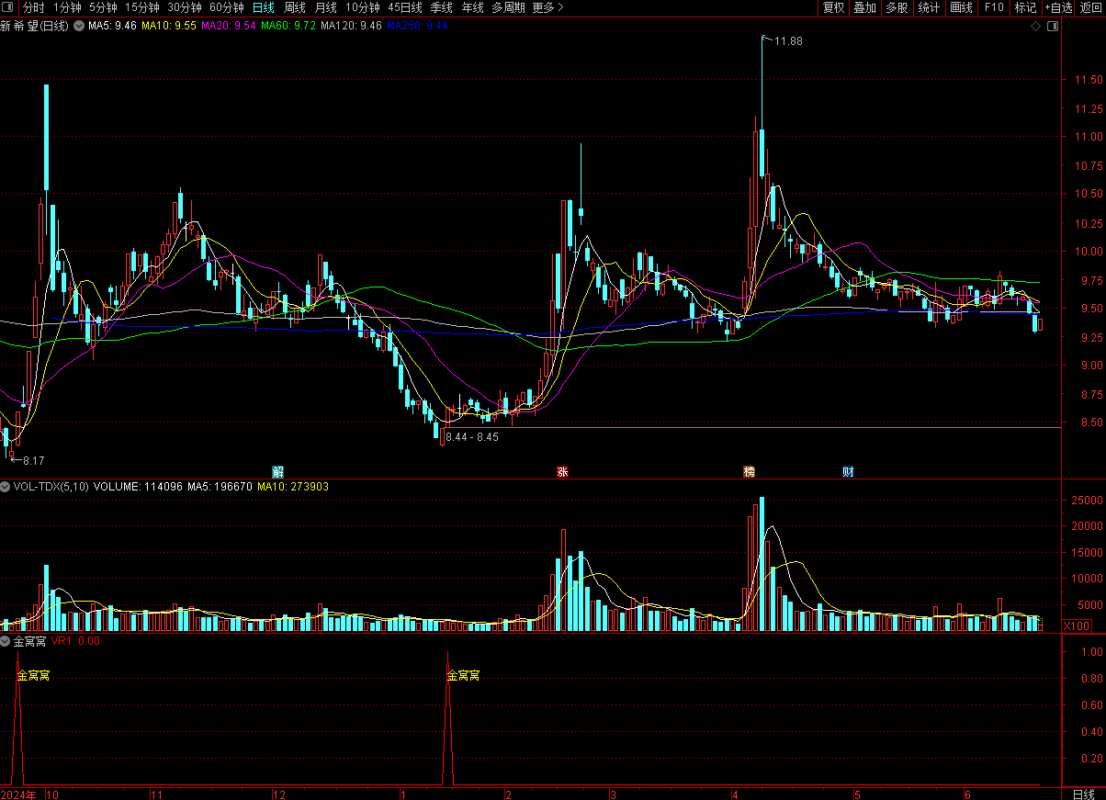The height and width of the screenshot is (800, 1106).
Task: Switch to the 周线 weekly tab
Action: pos(295,7)
